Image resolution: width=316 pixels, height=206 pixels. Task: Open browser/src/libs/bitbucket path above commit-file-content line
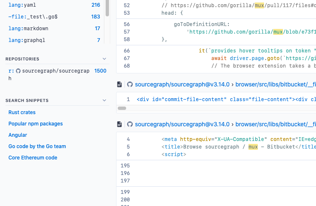coord(275,84)
